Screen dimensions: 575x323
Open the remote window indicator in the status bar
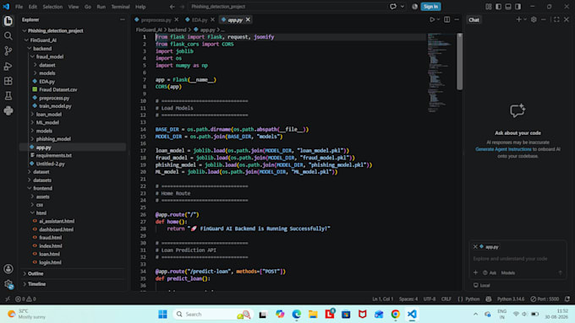pos(8,299)
